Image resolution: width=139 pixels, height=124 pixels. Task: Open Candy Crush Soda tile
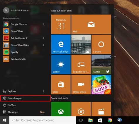[101, 85]
